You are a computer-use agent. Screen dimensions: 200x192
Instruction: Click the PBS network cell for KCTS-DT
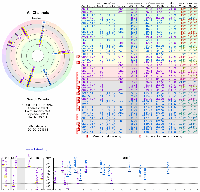(x=121, y=107)
